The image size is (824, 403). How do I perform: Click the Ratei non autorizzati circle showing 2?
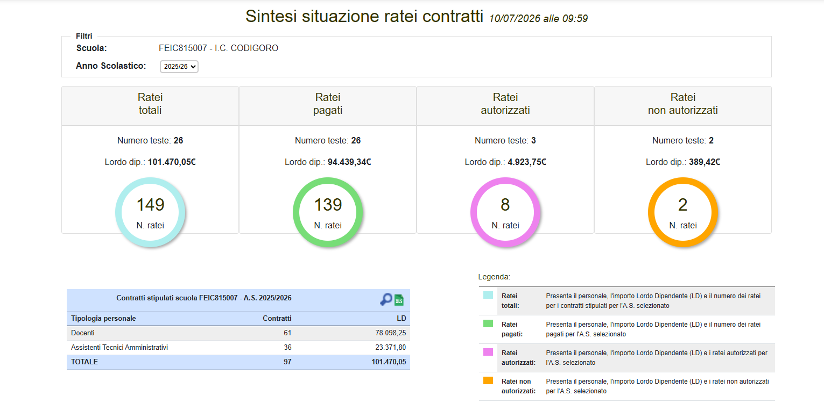683,212
